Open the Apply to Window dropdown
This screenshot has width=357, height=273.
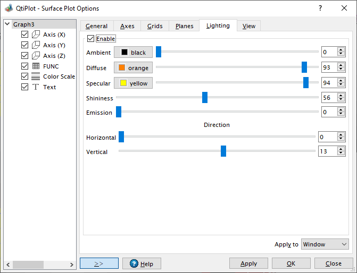point(325,244)
